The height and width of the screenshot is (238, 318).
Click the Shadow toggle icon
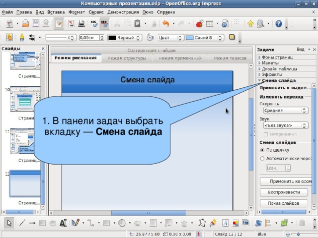232,37
